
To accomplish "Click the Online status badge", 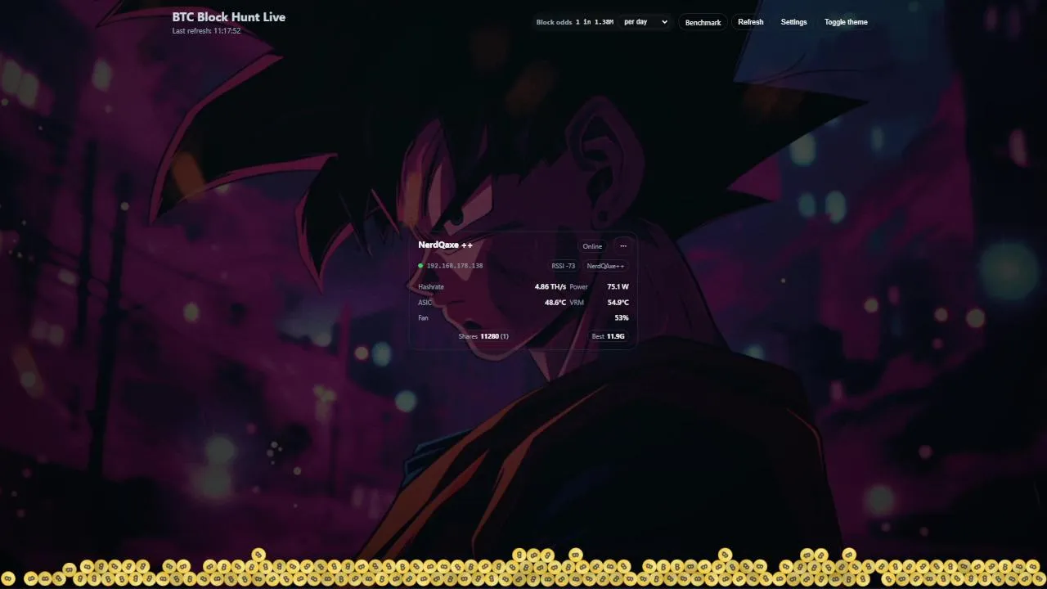I will click(592, 246).
